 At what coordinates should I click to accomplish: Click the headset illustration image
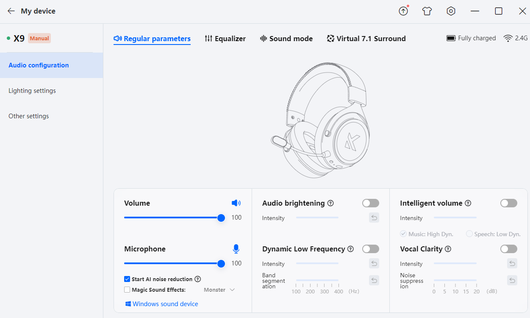click(321, 121)
